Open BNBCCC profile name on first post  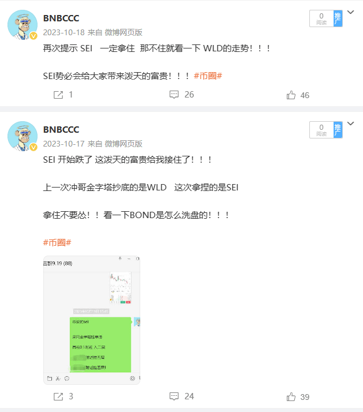click(x=61, y=18)
